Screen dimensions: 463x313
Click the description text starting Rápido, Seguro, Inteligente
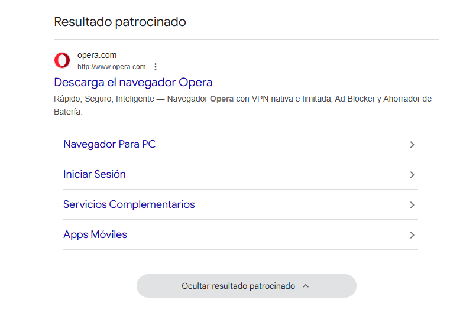click(x=242, y=105)
